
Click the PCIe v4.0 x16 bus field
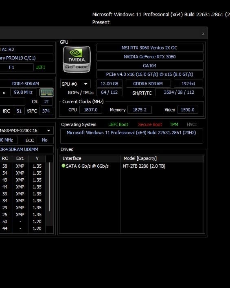pos(150,74)
